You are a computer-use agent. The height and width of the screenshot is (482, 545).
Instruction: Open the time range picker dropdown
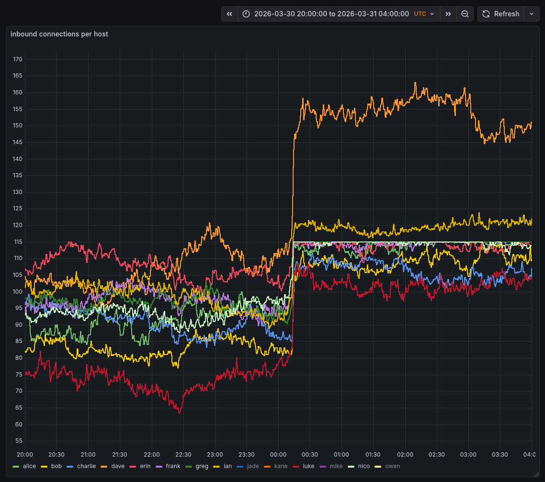331,14
